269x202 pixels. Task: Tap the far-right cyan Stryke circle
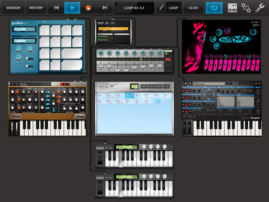[x=253, y=32]
